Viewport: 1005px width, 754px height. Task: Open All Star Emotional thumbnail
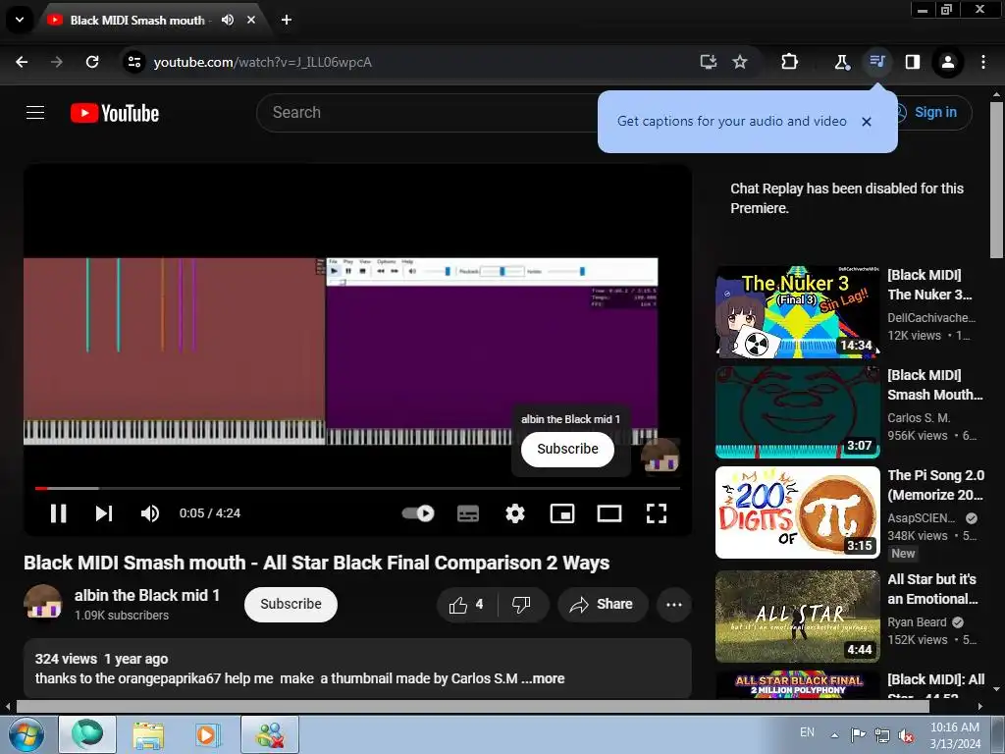pyautogui.click(x=797, y=617)
